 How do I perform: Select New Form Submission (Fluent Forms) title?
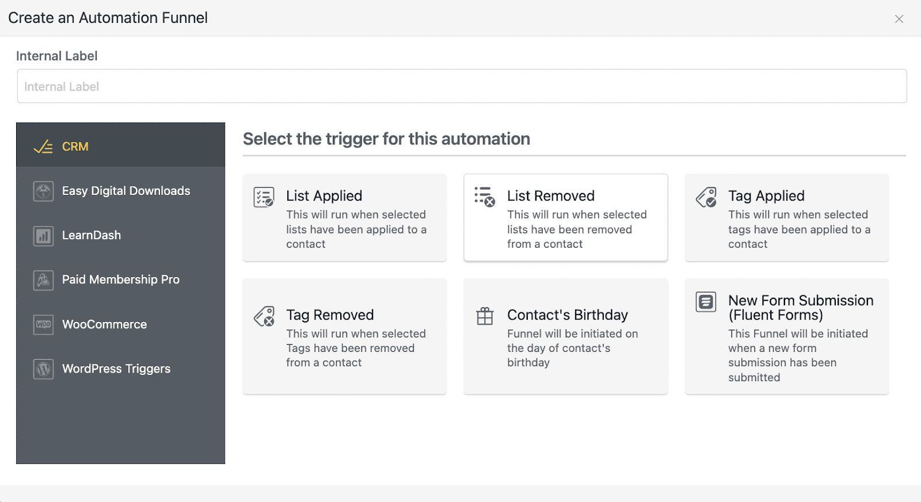click(800, 308)
